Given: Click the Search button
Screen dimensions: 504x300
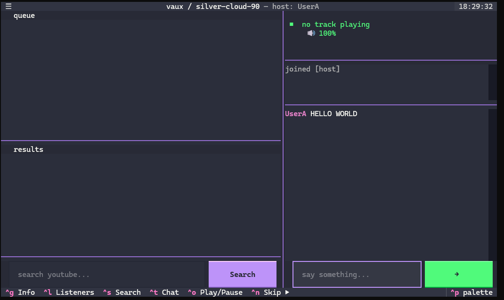Looking at the screenshot, I should pos(243,274).
